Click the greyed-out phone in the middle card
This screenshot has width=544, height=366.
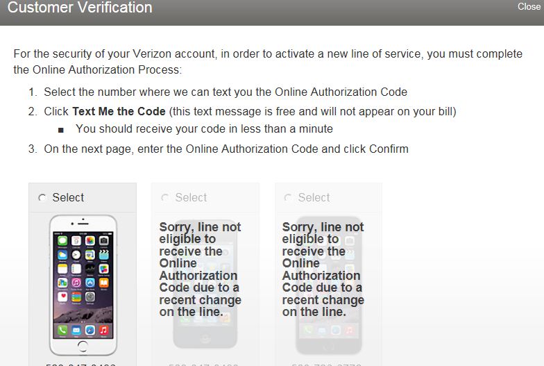(205, 283)
